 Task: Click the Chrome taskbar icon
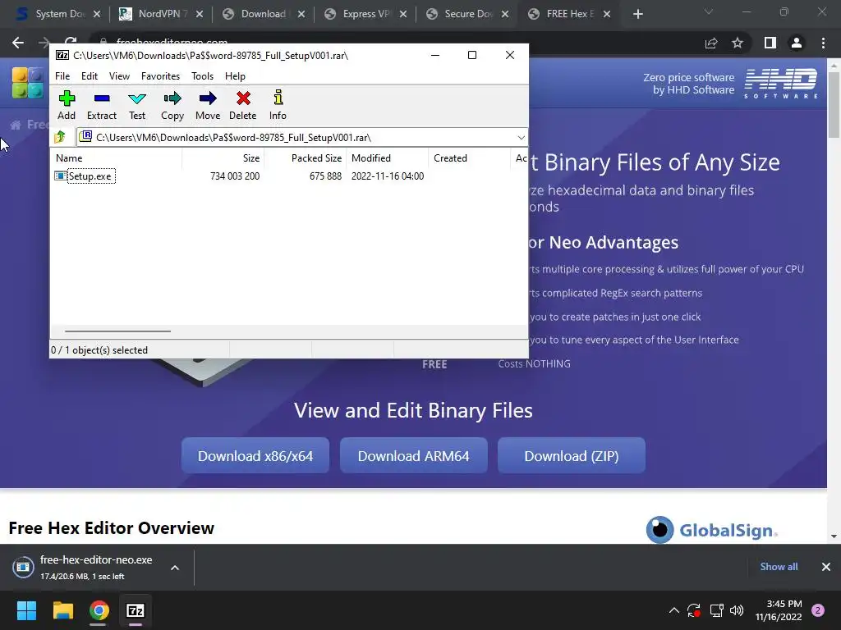(99, 610)
